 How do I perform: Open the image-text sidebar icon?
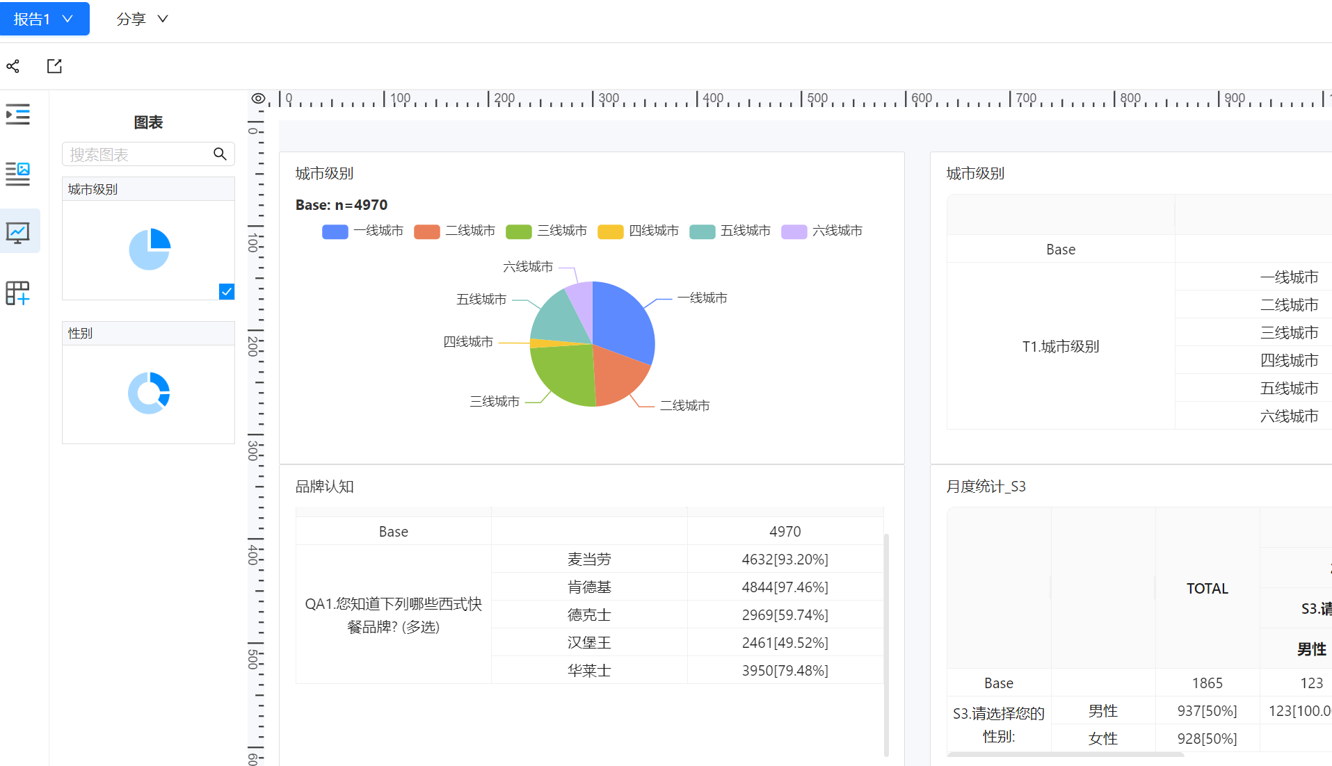pos(18,174)
